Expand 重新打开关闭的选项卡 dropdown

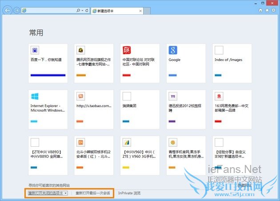click(48, 193)
